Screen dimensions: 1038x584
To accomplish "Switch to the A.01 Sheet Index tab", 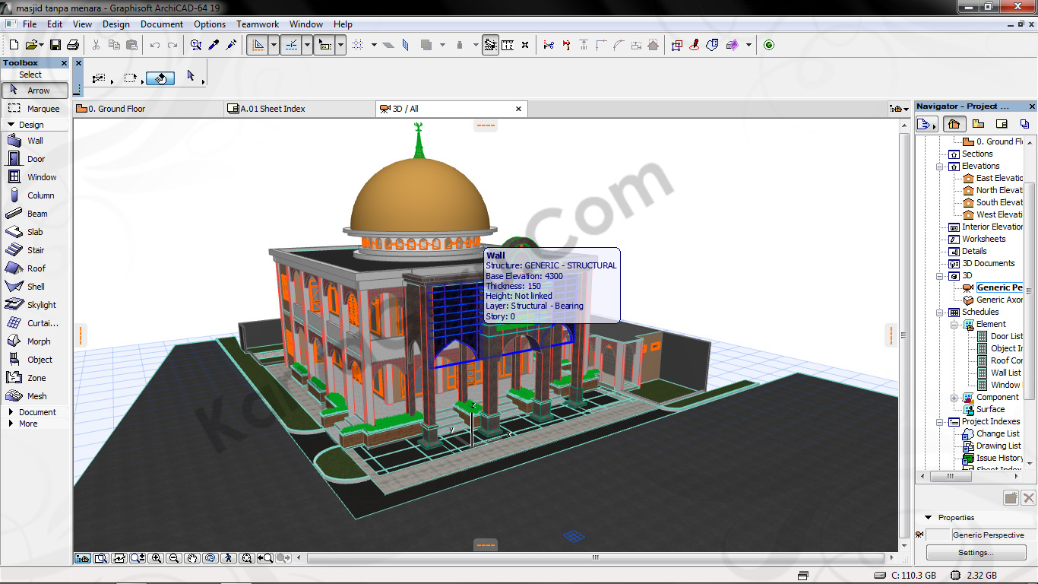I will 272,109.
